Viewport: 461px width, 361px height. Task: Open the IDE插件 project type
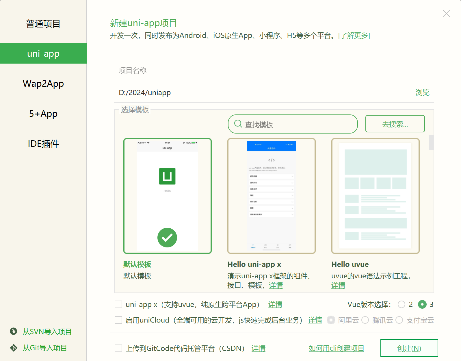pyautogui.click(x=43, y=144)
